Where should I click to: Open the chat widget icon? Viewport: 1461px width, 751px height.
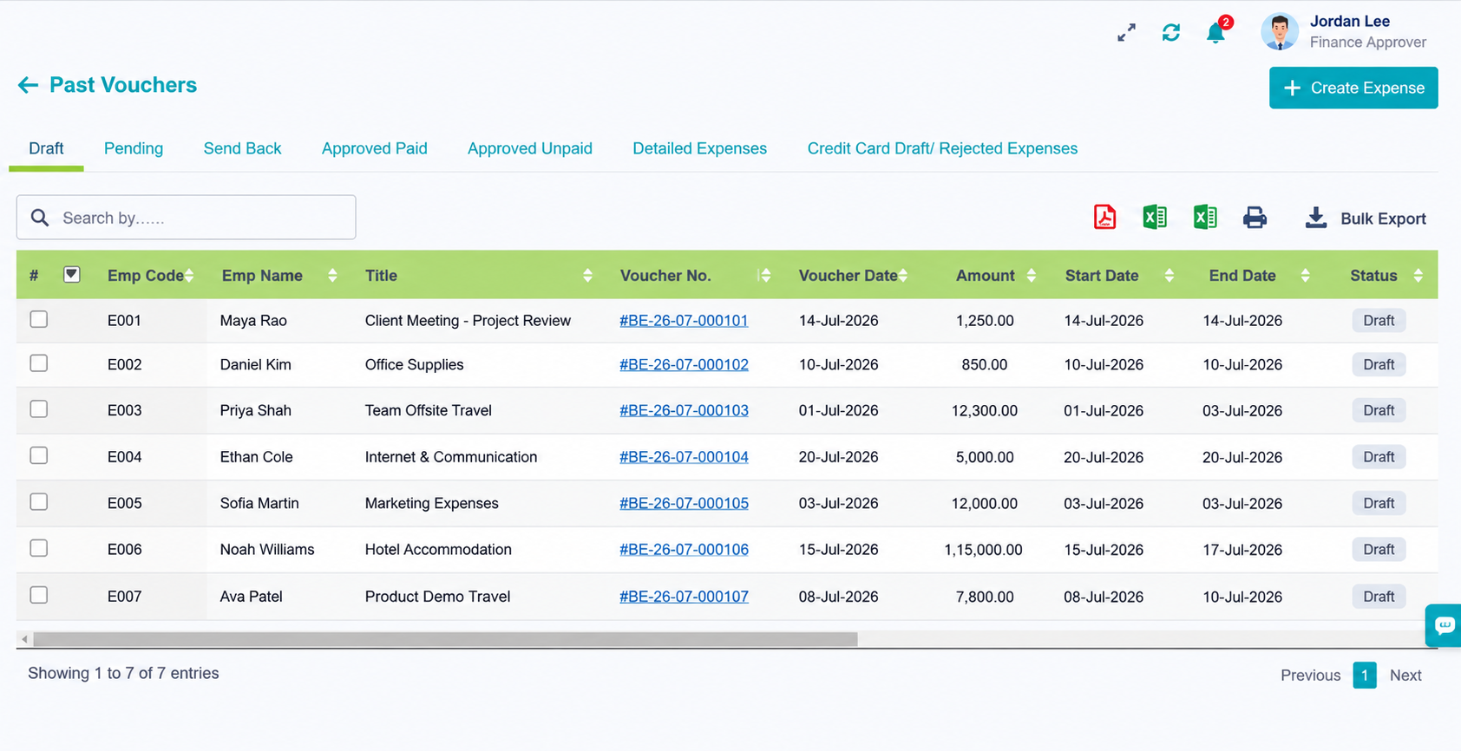click(1444, 625)
